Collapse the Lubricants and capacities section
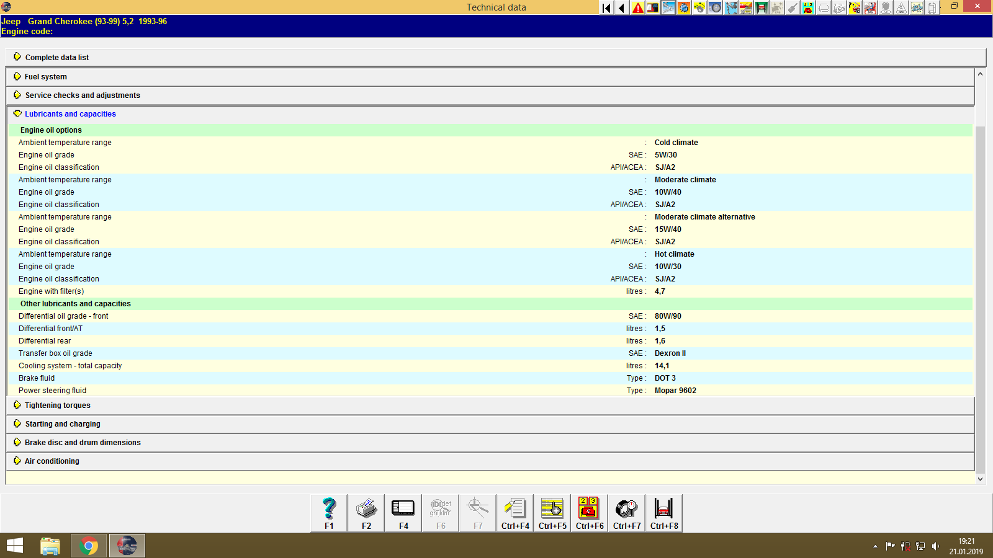Screen dimensions: 993x558 click(70, 113)
